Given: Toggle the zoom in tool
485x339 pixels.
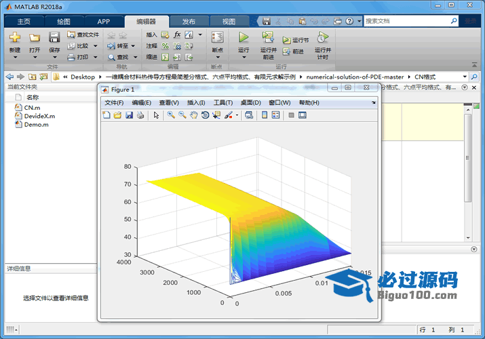Looking at the screenshot, I should [x=171, y=115].
